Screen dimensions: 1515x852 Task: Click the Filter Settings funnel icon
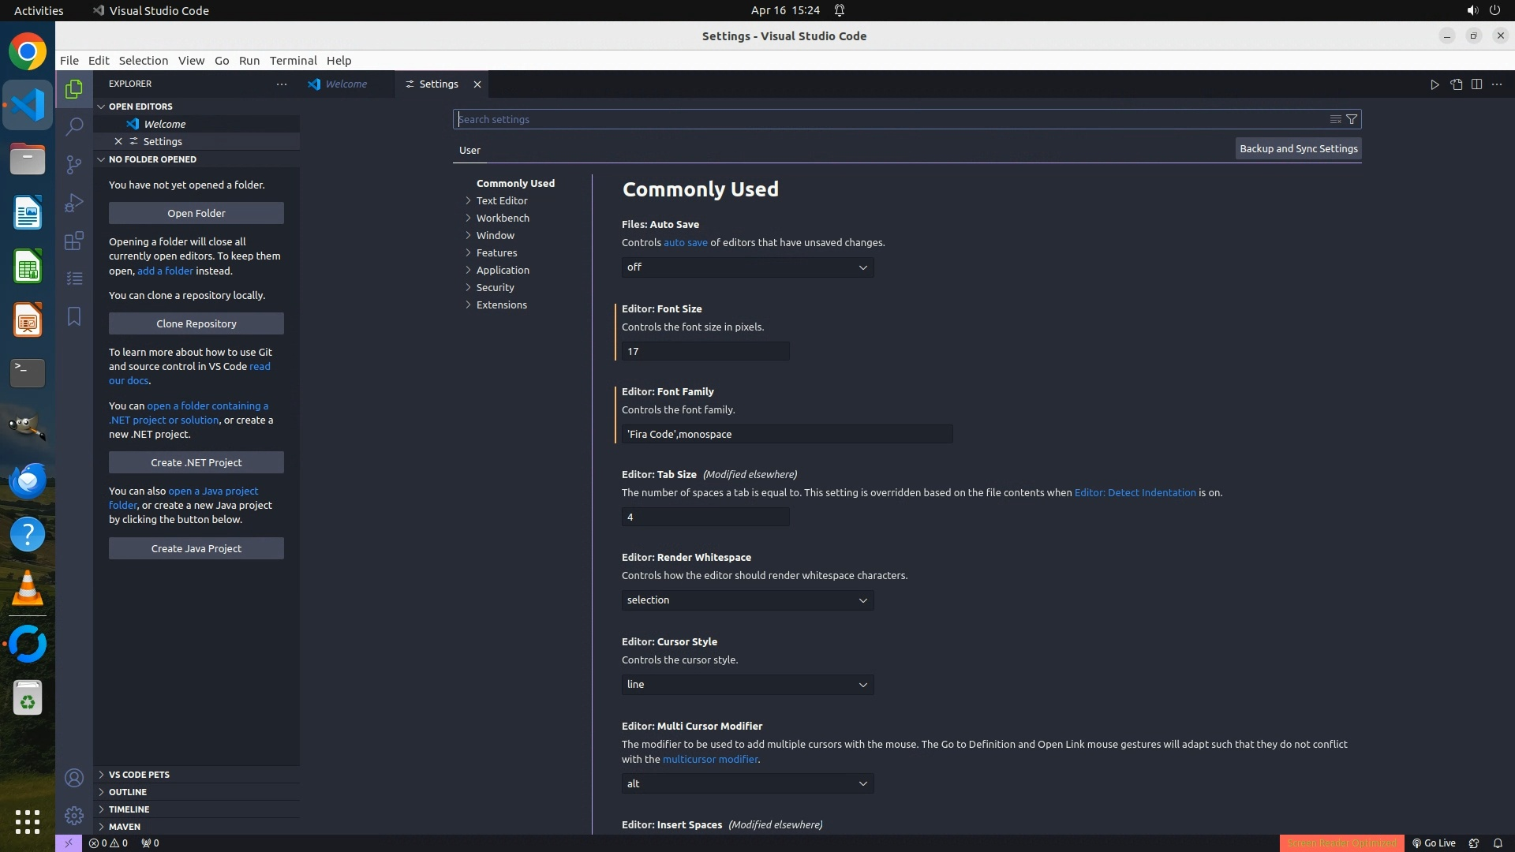[1352, 119]
